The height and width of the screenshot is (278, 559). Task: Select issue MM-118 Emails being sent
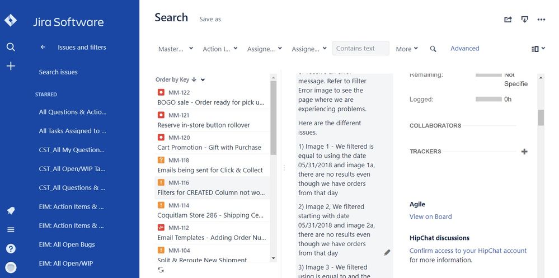(212, 165)
